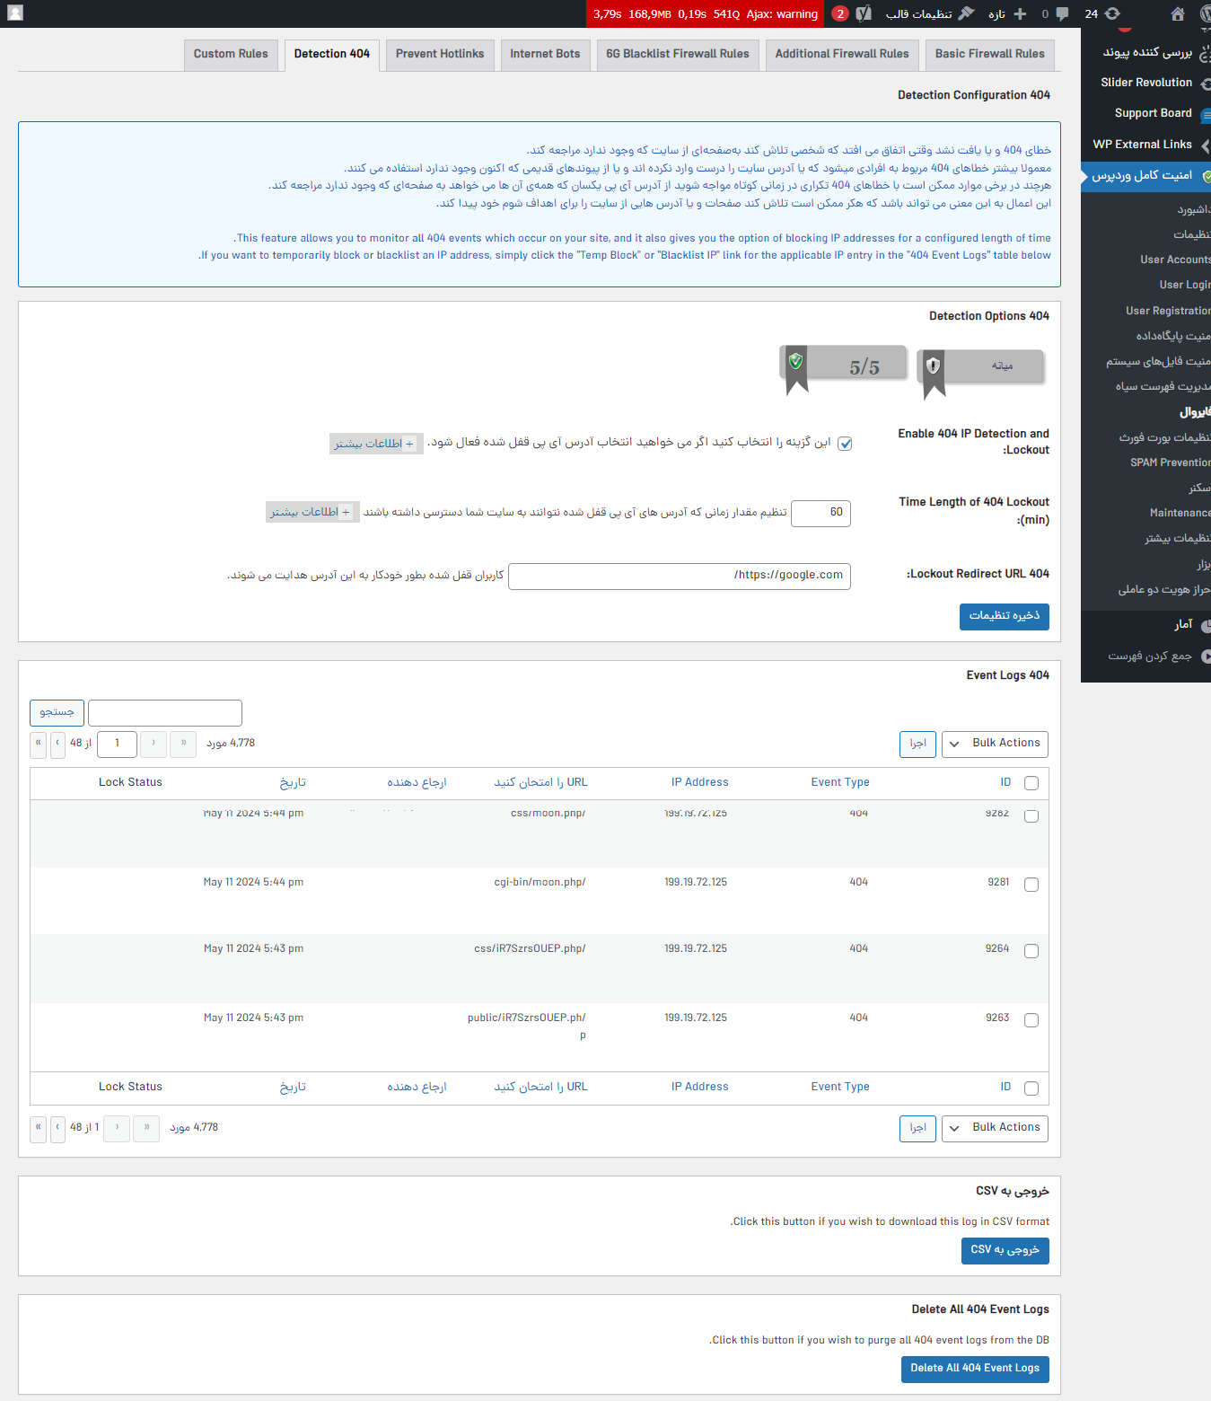
Task: Click Slider Revolution sidebar icon
Action: [1205, 84]
